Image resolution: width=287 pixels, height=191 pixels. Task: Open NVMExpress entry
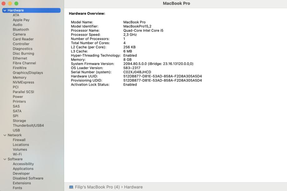(23, 82)
